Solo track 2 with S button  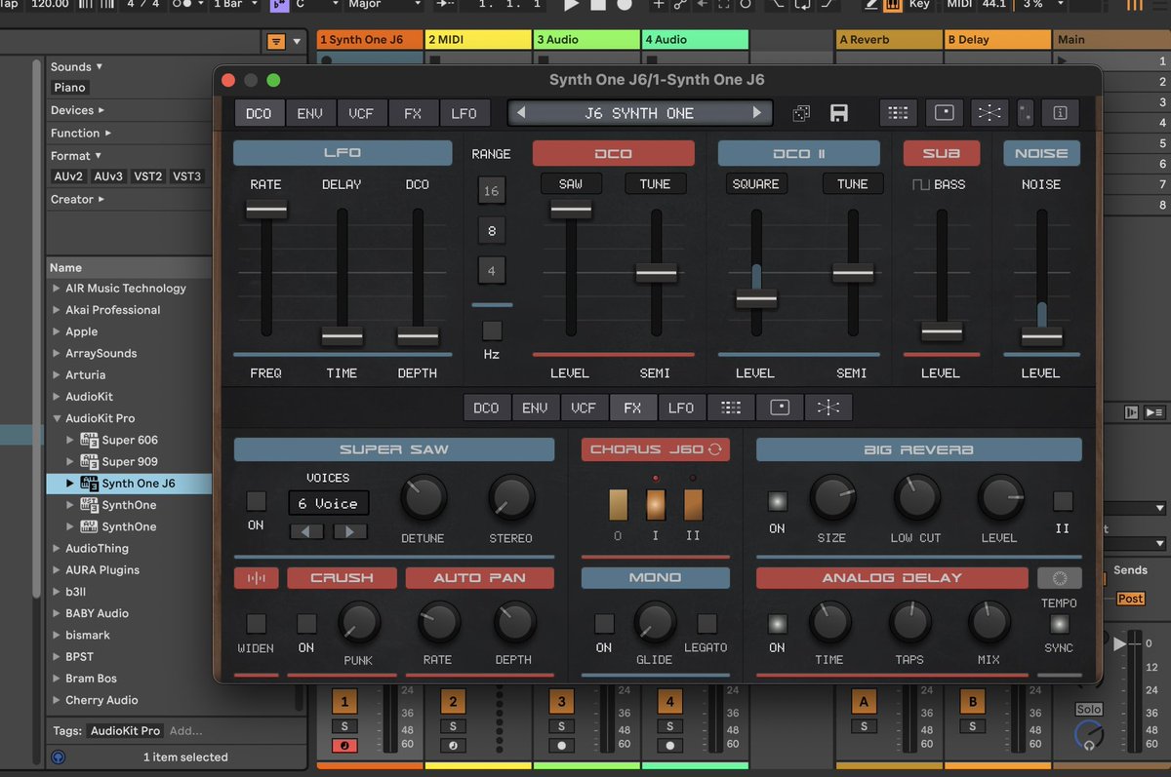[x=452, y=726]
